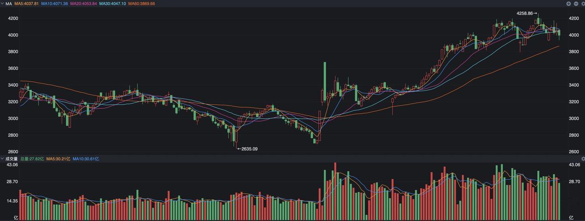Open the MA indicator selector label
585x221 pixels.
click(x=9, y=4)
